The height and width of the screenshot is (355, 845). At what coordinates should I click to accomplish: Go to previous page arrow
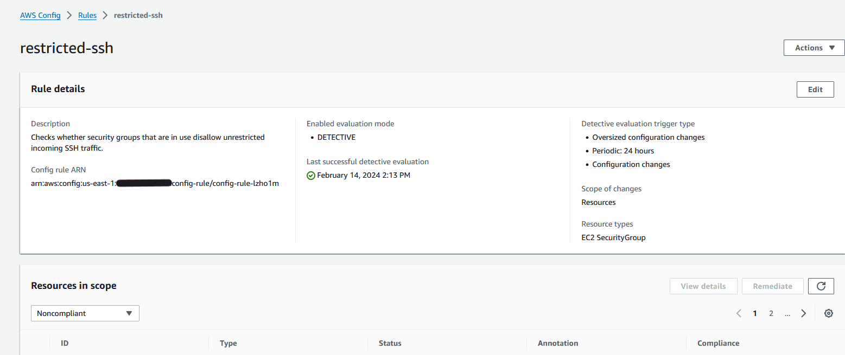[x=739, y=313]
